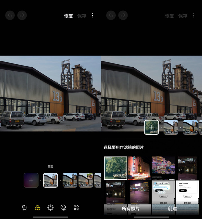Select the crop and rotate tool
Screen dimensions: 202x219
(x=25, y=207)
